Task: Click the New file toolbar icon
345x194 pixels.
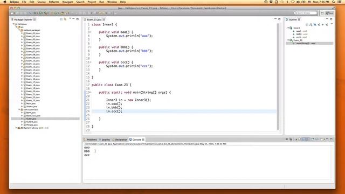Action: (12, 13)
